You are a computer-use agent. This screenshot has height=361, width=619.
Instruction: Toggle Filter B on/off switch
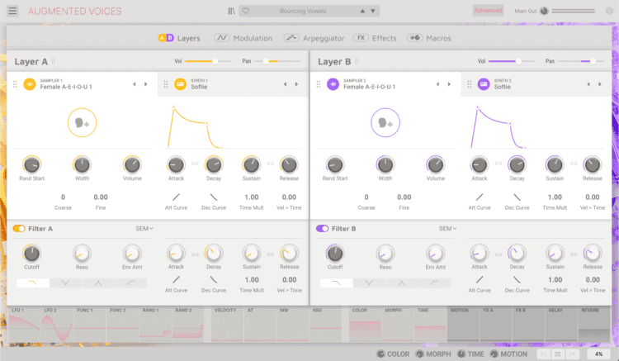tap(322, 229)
